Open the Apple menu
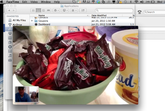The image size is (165, 111). pyautogui.click(x=2, y=2)
